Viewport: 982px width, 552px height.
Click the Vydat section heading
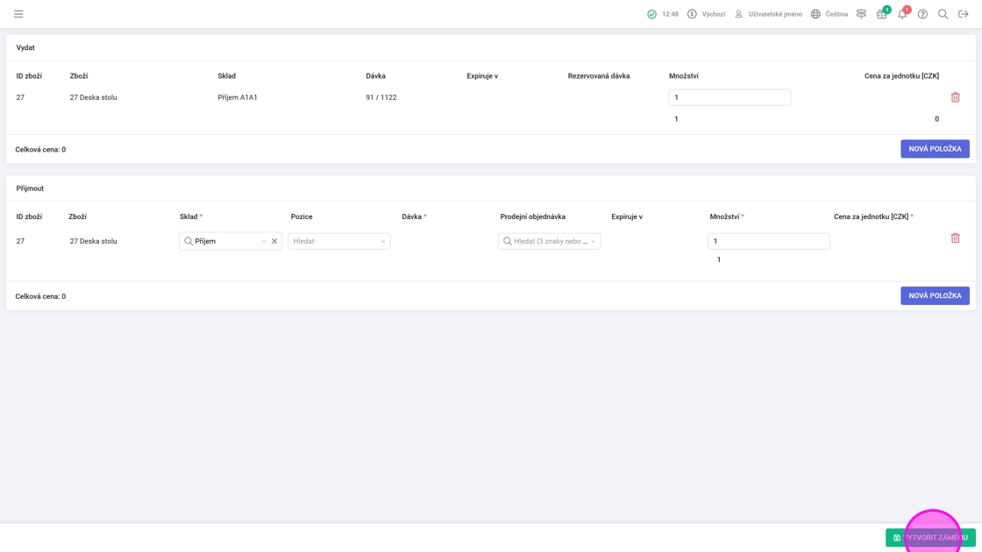point(25,47)
